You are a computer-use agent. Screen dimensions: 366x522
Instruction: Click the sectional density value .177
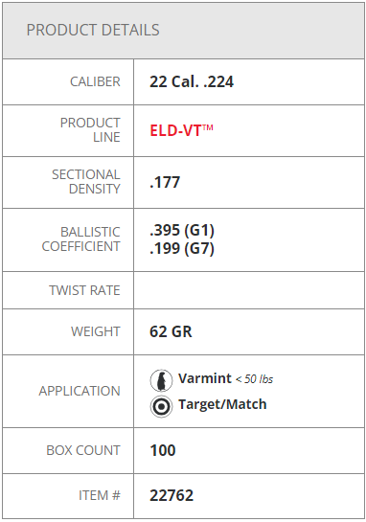165,182
